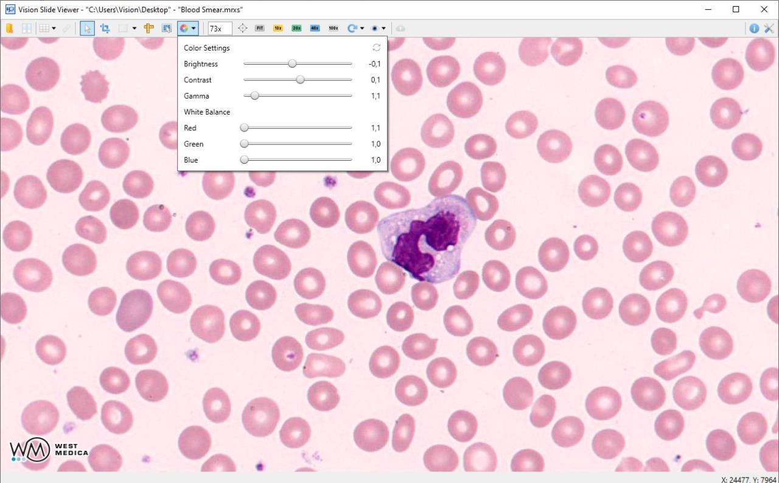
Task: Minimize the Vision Slide Viewer window
Action: tap(708, 9)
